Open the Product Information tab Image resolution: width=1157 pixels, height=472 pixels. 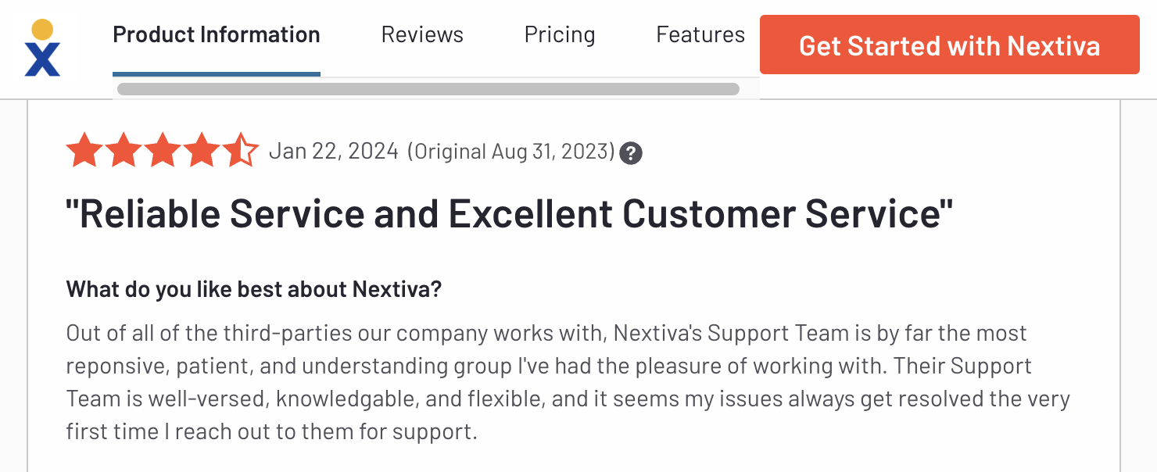coord(217,35)
